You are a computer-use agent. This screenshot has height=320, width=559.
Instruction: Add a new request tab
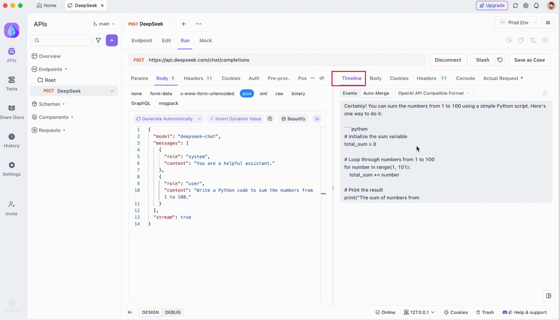point(184,24)
